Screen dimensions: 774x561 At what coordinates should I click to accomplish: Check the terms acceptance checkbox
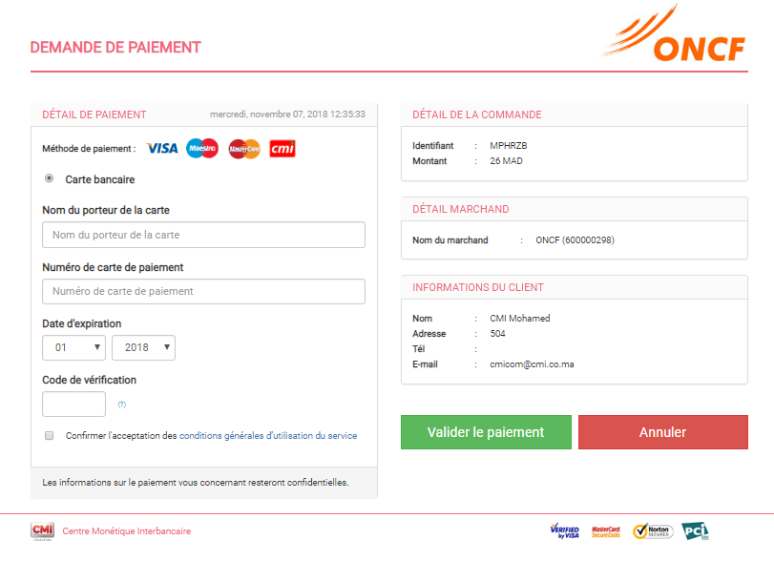[x=49, y=435]
